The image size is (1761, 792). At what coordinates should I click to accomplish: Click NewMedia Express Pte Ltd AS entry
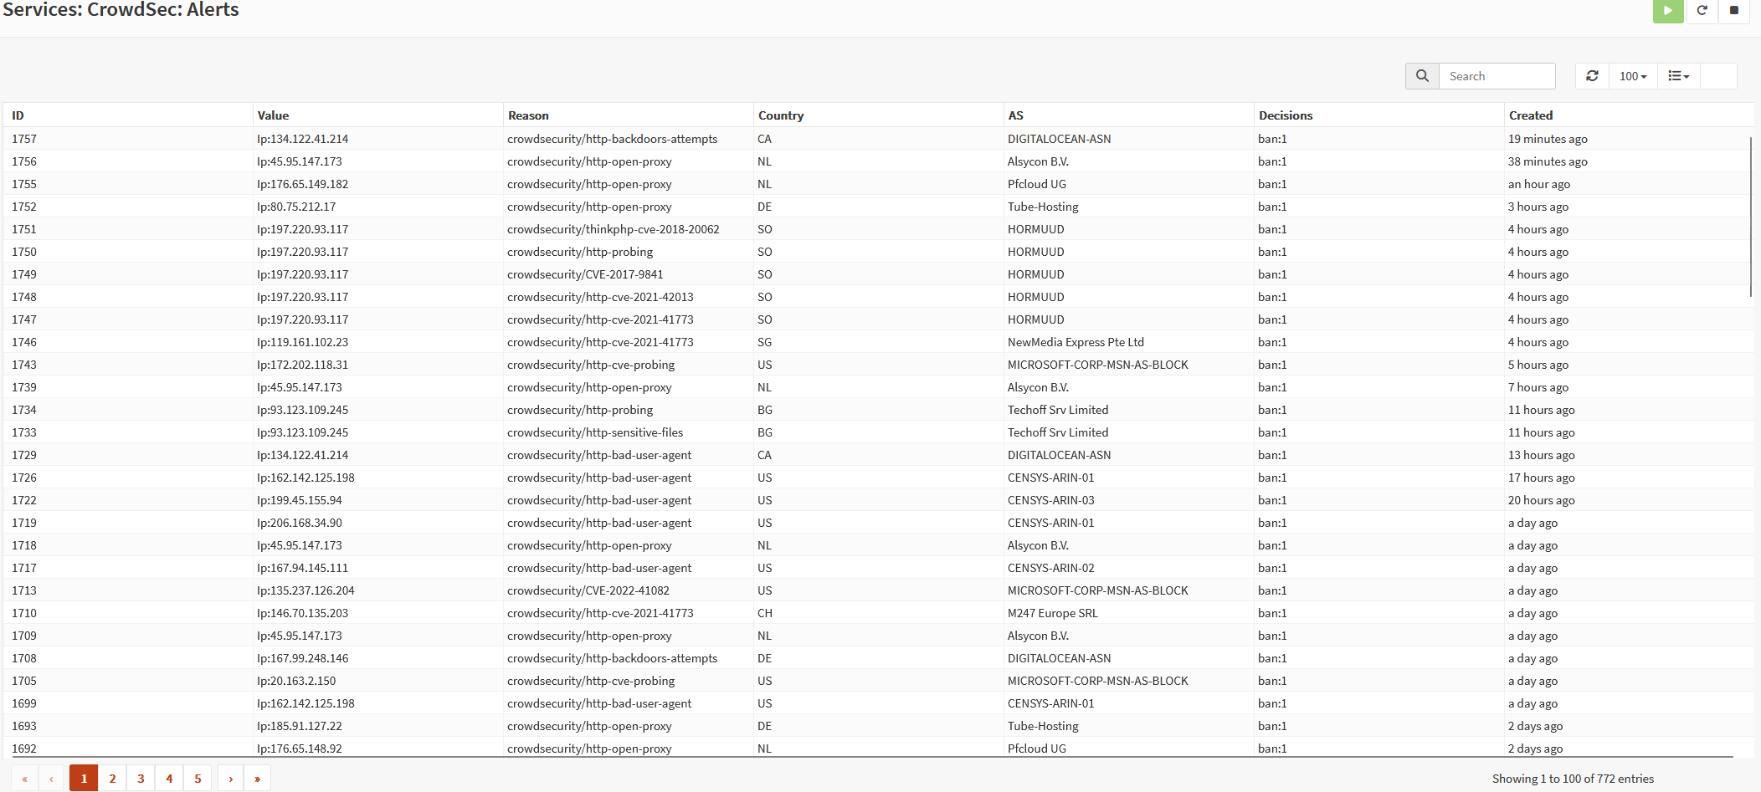pyautogui.click(x=1076, y=342)
